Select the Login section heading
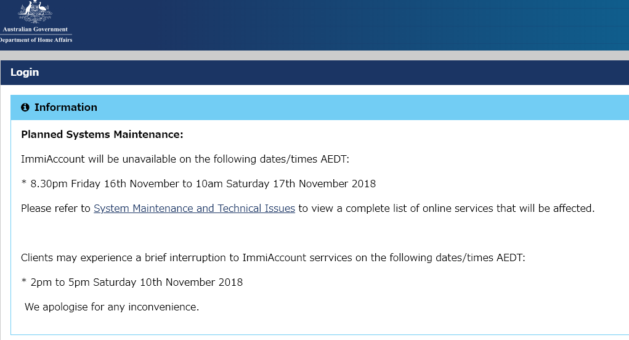The image size is (629, 340). [x=25, y=72]
